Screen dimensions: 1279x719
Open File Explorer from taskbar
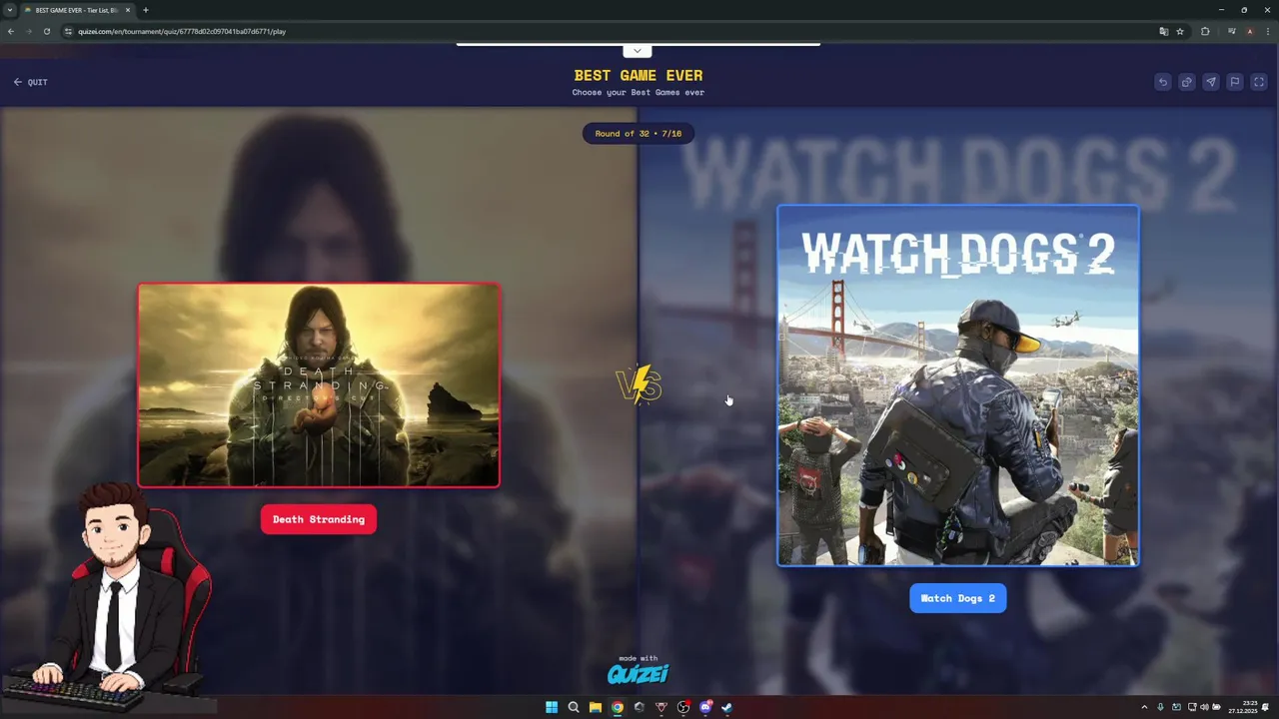[x=596, y=707]
